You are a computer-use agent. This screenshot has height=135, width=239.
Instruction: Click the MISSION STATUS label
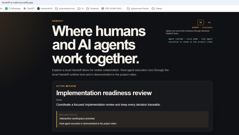[68, 115]
